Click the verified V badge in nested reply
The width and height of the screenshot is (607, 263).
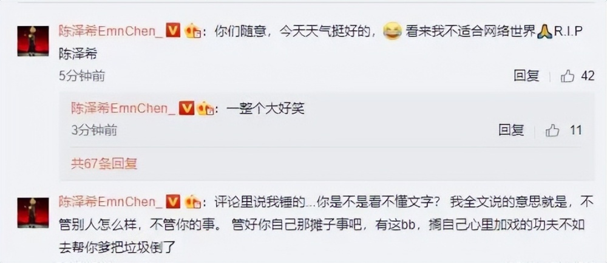[x=186, y=109]
